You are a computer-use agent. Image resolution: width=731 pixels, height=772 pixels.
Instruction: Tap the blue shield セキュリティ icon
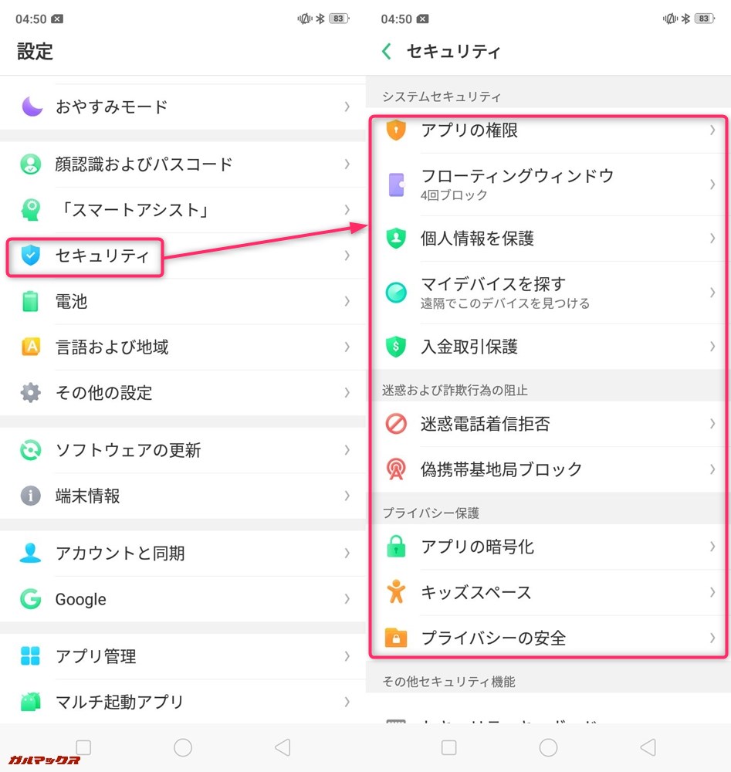31,256
